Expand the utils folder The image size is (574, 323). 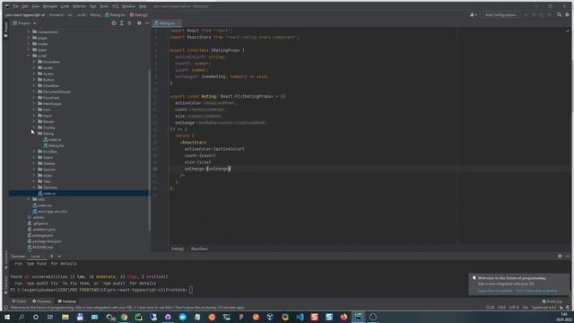[29, 199]
